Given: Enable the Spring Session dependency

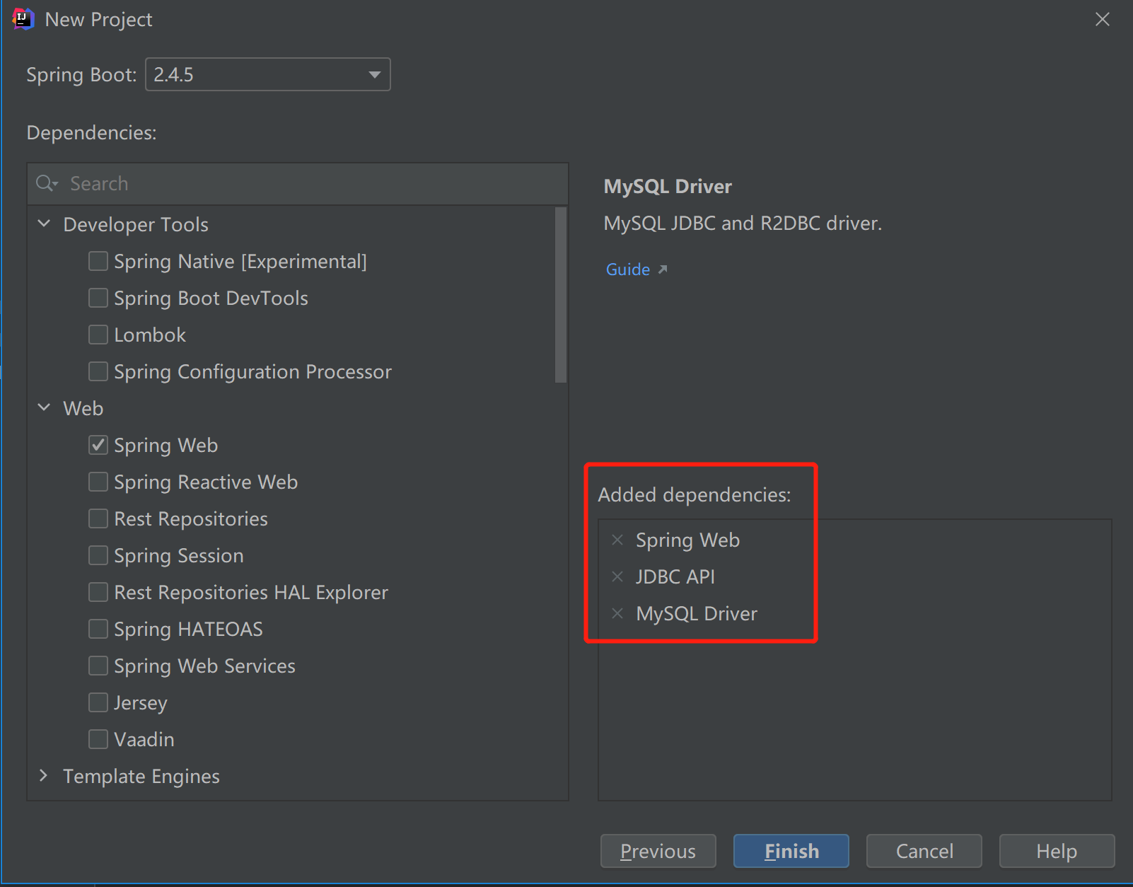Looking at the screenshot, I should 98,556.
